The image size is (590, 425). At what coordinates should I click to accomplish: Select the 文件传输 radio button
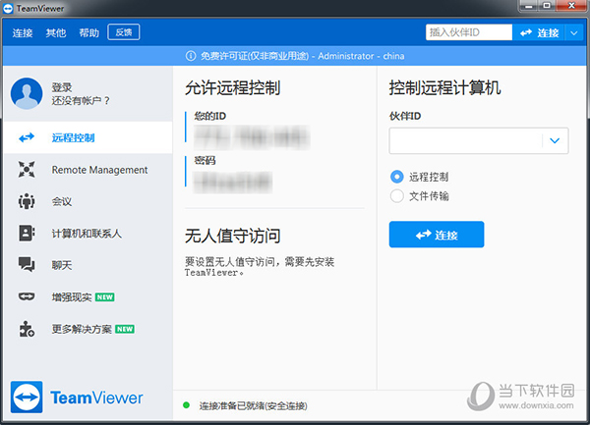click(x=397, y=196)
